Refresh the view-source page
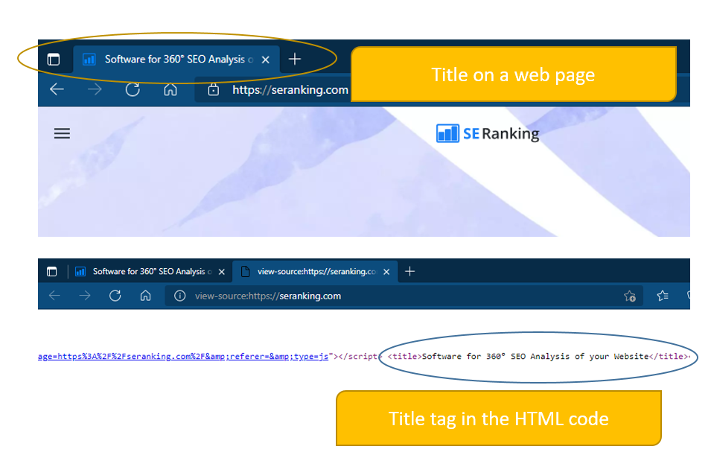The height and width of the screenshot is (455, 714). pos(115,296)
